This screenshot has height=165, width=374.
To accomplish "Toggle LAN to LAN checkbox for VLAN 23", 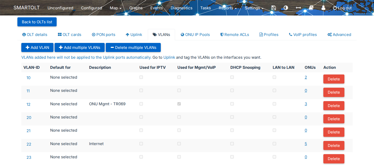I will 274,157.
